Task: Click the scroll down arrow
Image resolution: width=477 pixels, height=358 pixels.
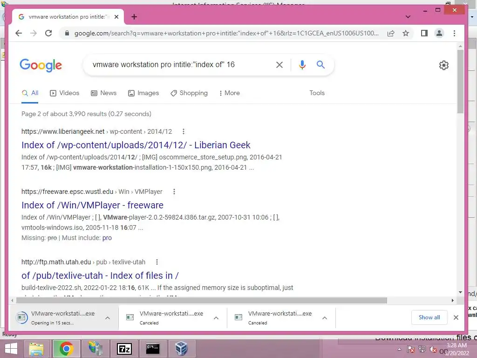Action: 460,292
